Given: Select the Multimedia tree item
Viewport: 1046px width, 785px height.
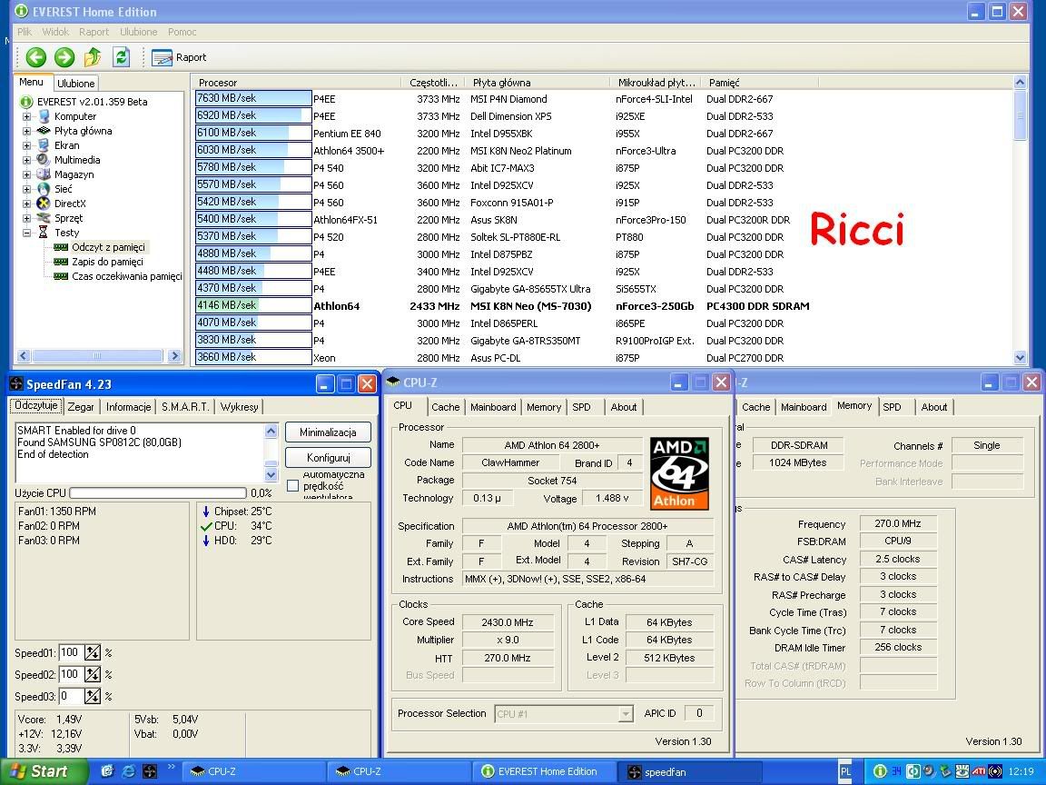Looking at the screenshot, I should [x=77, y=160].
